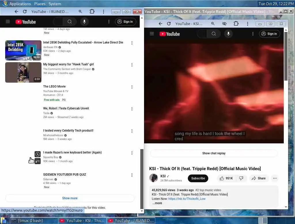Switch to tmux bash taskbar entry
Viewport: 295px width, 224px height.
point(34,221)
